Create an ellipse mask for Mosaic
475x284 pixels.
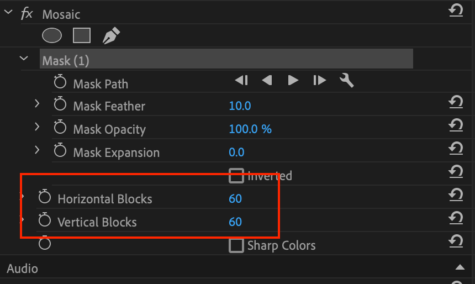point(52,36)
